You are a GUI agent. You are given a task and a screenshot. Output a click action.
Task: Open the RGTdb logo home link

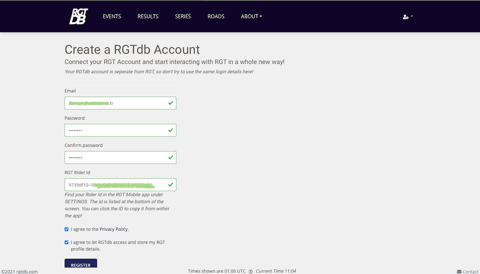click(78, 16)
